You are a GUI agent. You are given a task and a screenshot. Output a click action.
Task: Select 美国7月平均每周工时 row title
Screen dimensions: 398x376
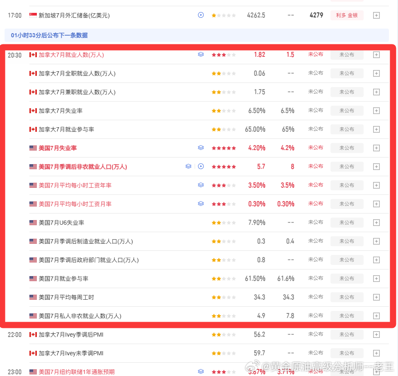click(x=66, y=297)
